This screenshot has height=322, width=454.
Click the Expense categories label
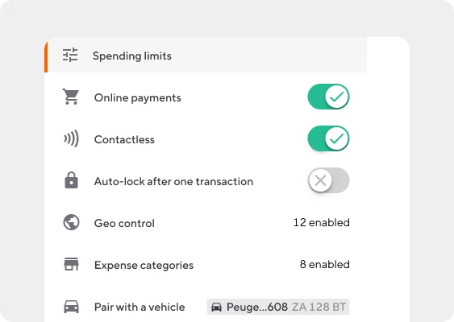[144, 266]
